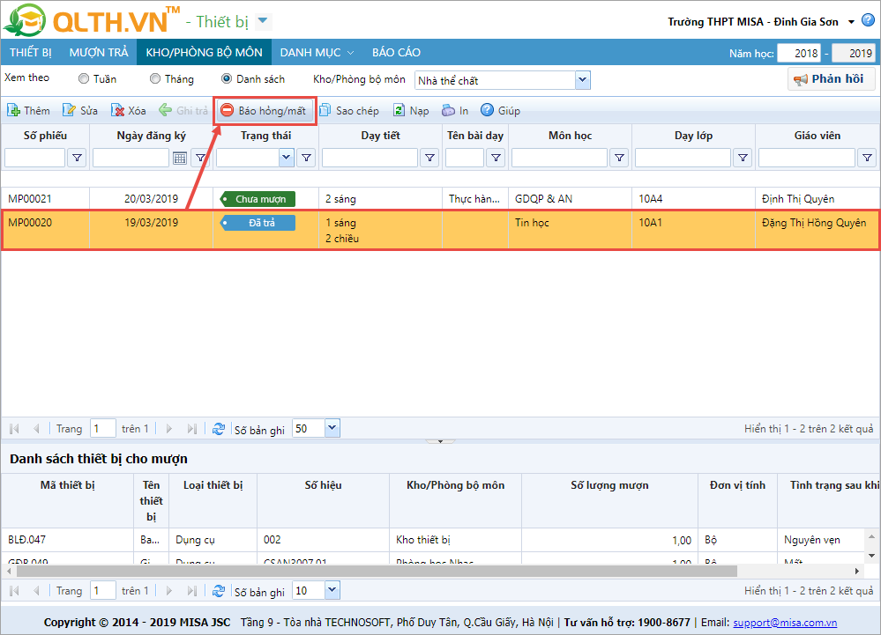The image size is (881, 635).
Task: Open Số bản ghi 50 dropdown
Action: pos(332,429)
